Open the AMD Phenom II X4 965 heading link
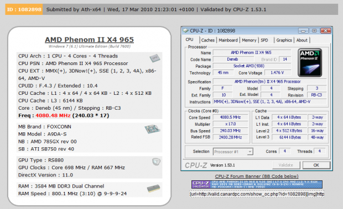The height and width of the screenshot is (209, 343). (89, 40)
